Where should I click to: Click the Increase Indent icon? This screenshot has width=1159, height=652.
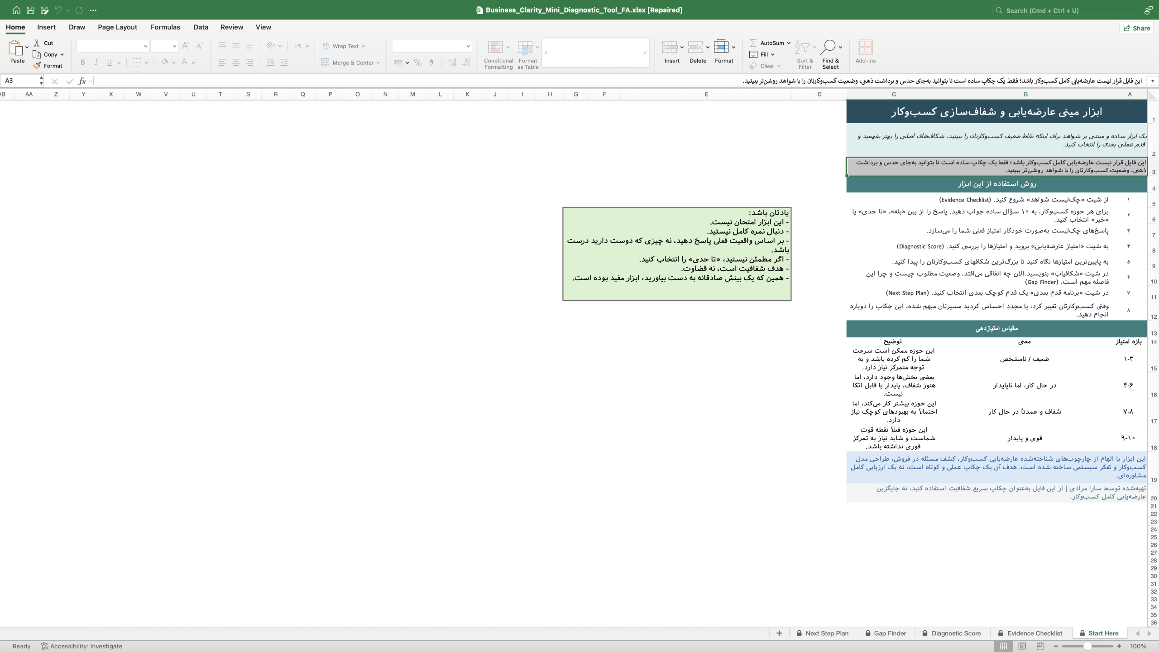[x=284, y=62]
